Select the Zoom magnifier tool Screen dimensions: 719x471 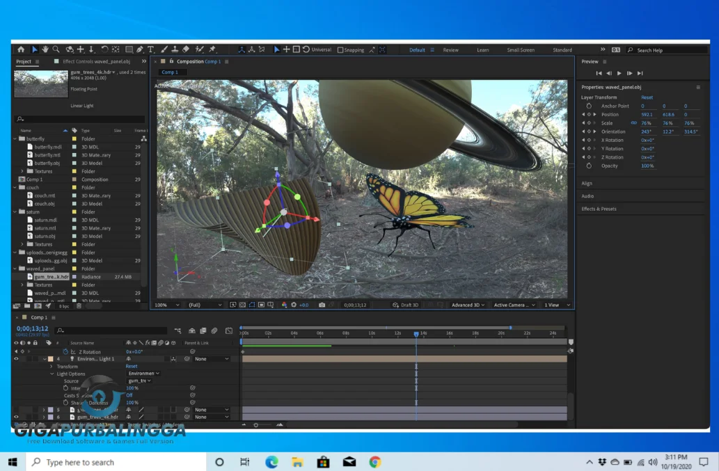(x=56, y=49)
